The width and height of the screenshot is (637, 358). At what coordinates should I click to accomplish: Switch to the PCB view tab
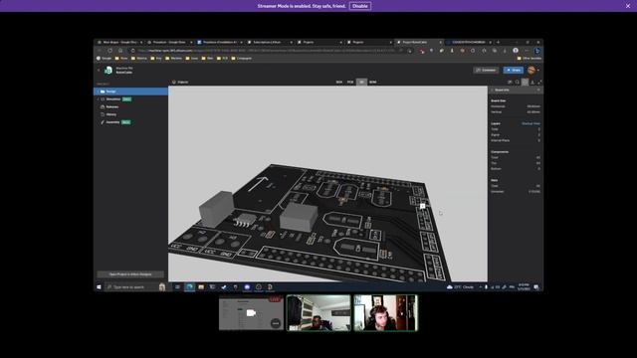pos(350,82)
